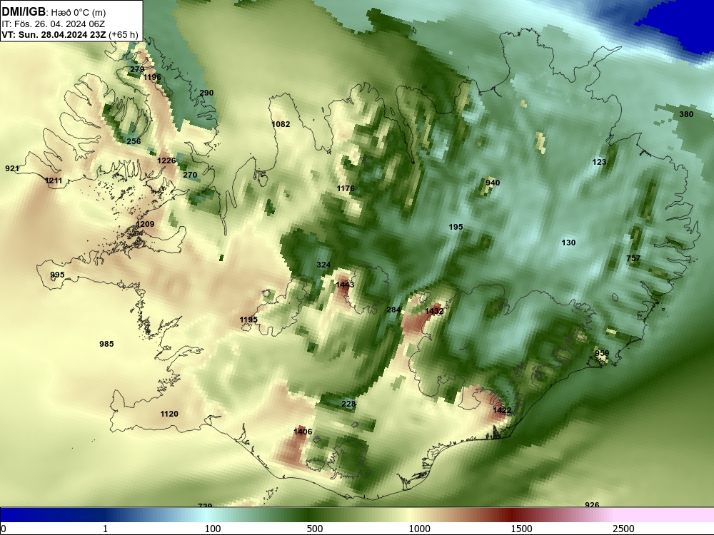Click the map value 324
714x535 pixels.
[323, 265]
